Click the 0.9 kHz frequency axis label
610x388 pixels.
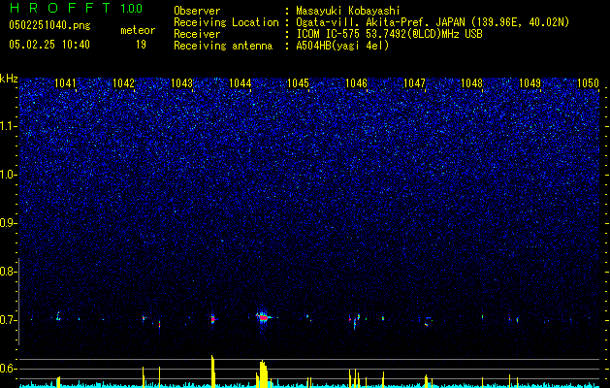click(8, 223)
